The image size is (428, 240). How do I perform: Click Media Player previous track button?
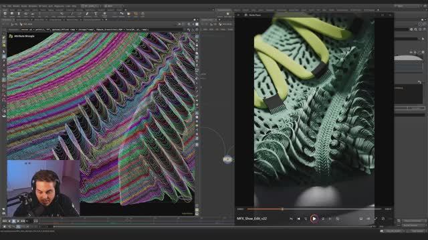pos(299,219)
